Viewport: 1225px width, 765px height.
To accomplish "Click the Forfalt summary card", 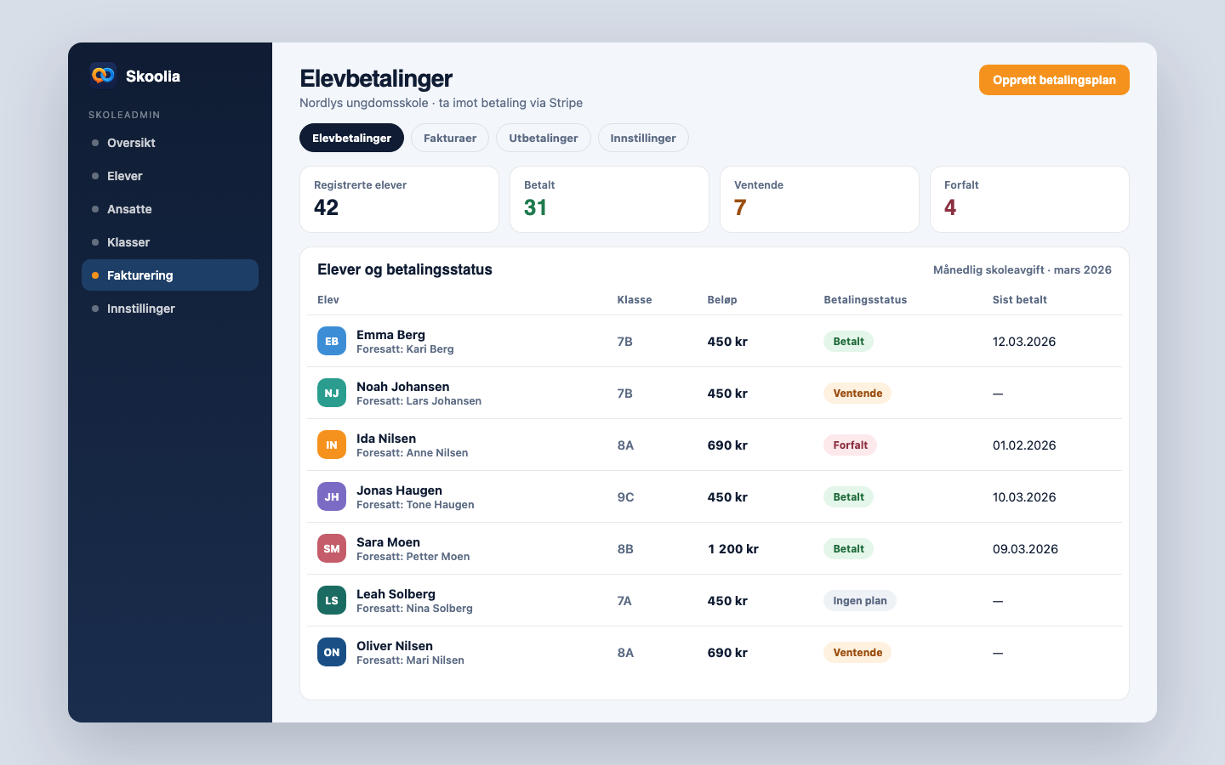I will pyautogui.click(x=1029, y=199).
